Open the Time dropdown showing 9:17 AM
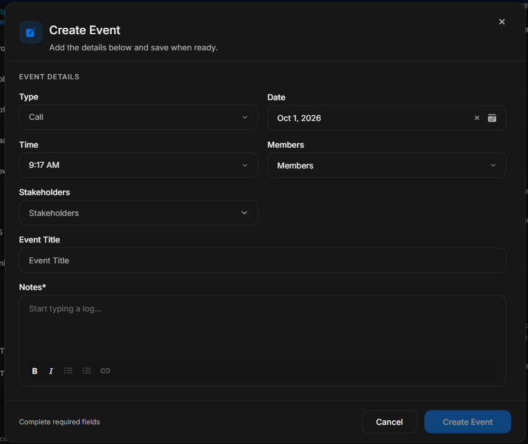This screenshot has height=444, width=528. 138,166
